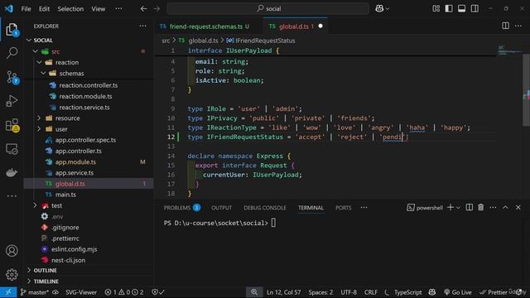
Task: Click the master branch in status bar
Action: (35, 292)
